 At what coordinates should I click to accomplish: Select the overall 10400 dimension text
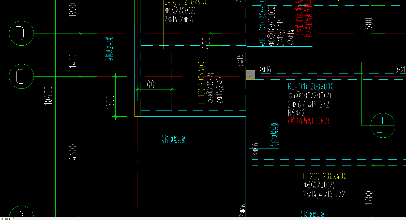(48, 95)
